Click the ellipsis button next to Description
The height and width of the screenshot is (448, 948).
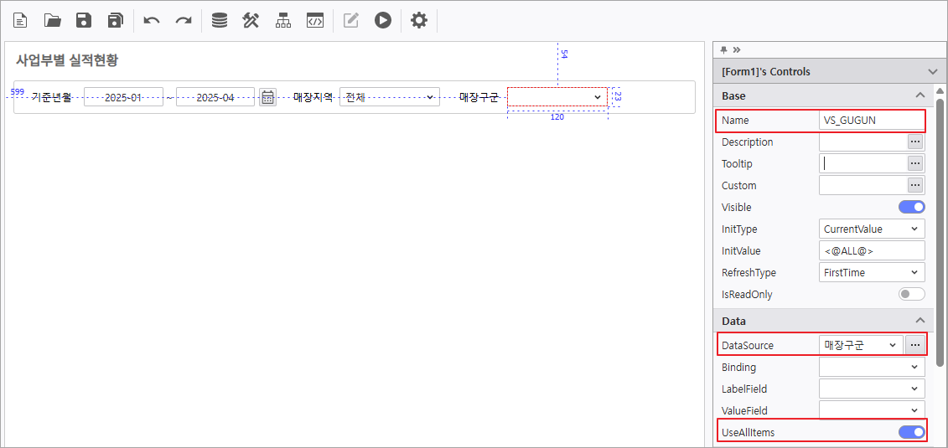(915, 142)
